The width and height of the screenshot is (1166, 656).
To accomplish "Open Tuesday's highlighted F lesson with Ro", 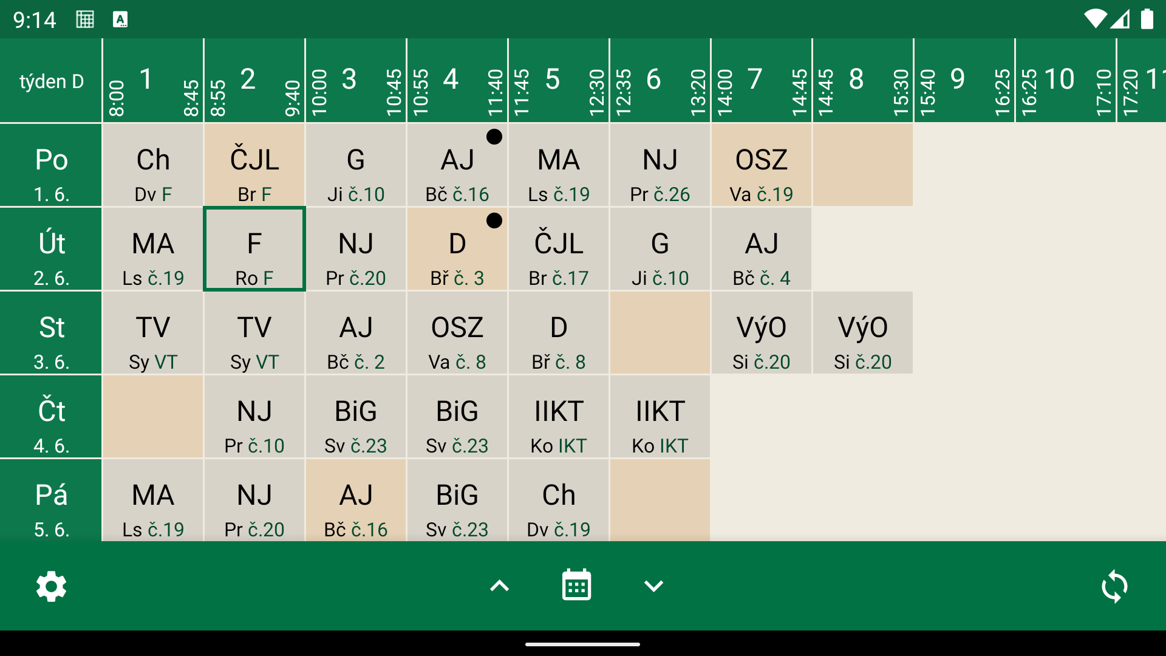I will tap(254, 250).
